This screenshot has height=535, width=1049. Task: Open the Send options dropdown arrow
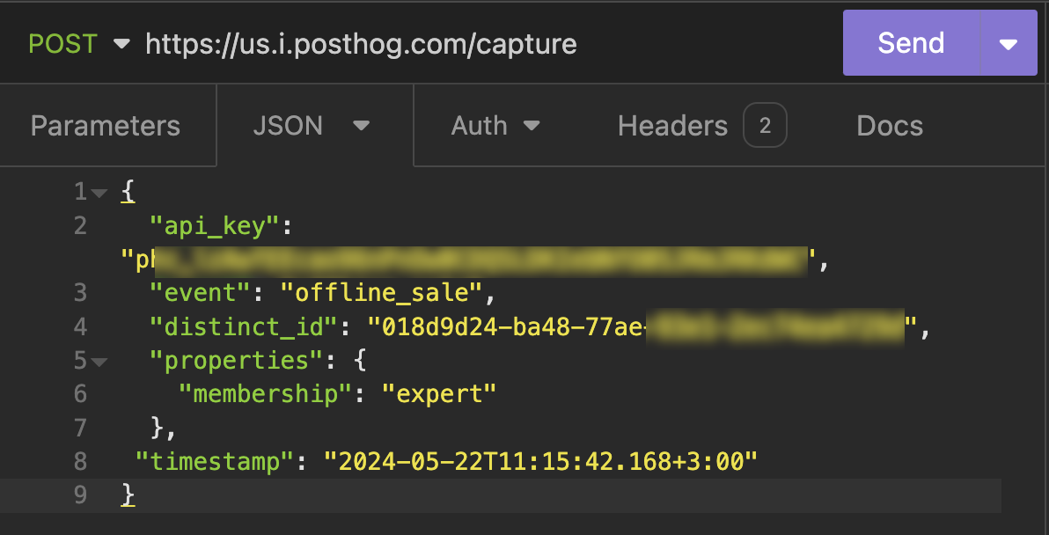[x=1009, y=44]
